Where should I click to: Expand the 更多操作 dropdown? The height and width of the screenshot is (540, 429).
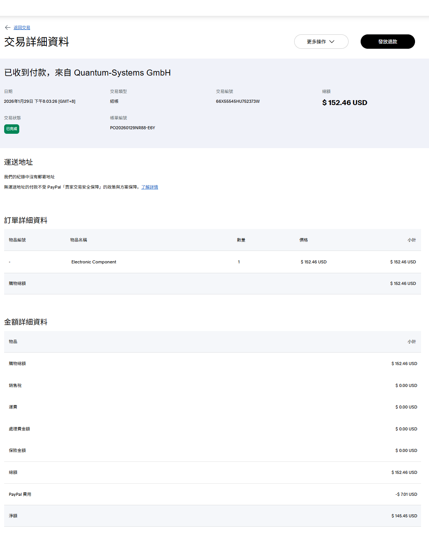click(x=321, y=42)
